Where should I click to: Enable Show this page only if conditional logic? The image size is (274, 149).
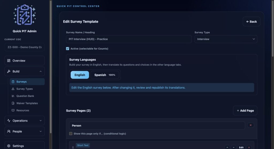(71, 134)
